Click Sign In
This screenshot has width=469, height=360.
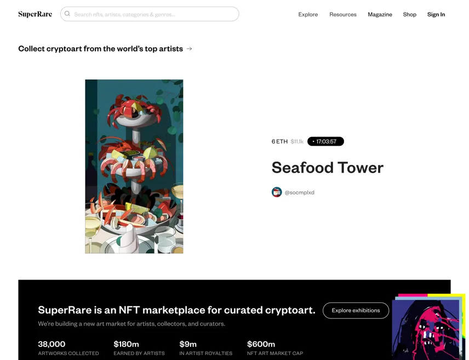pyautogui.click(x=436, y=14)
